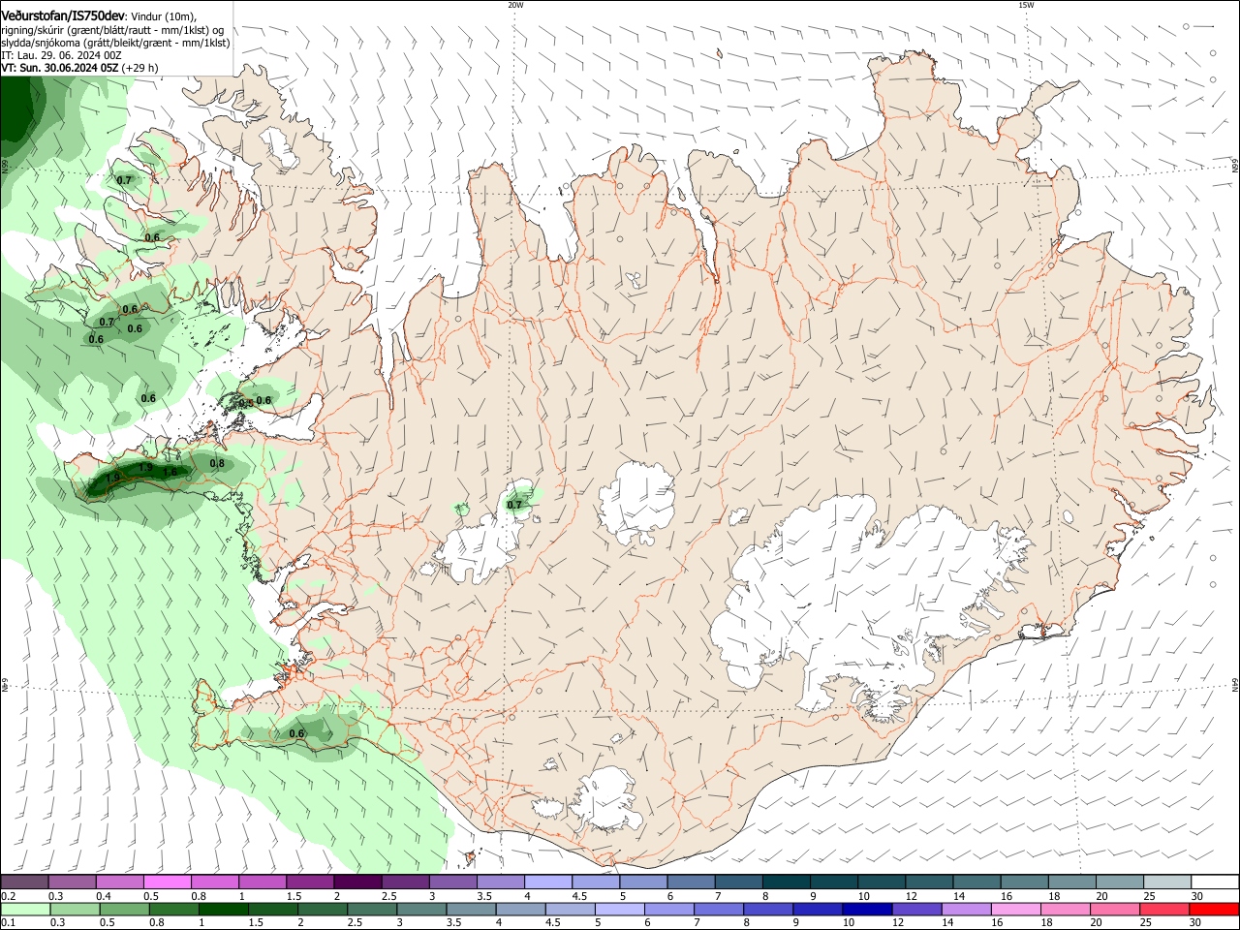Select the dark green swatch labelled 1 in the lower legend

pos(223,909)
